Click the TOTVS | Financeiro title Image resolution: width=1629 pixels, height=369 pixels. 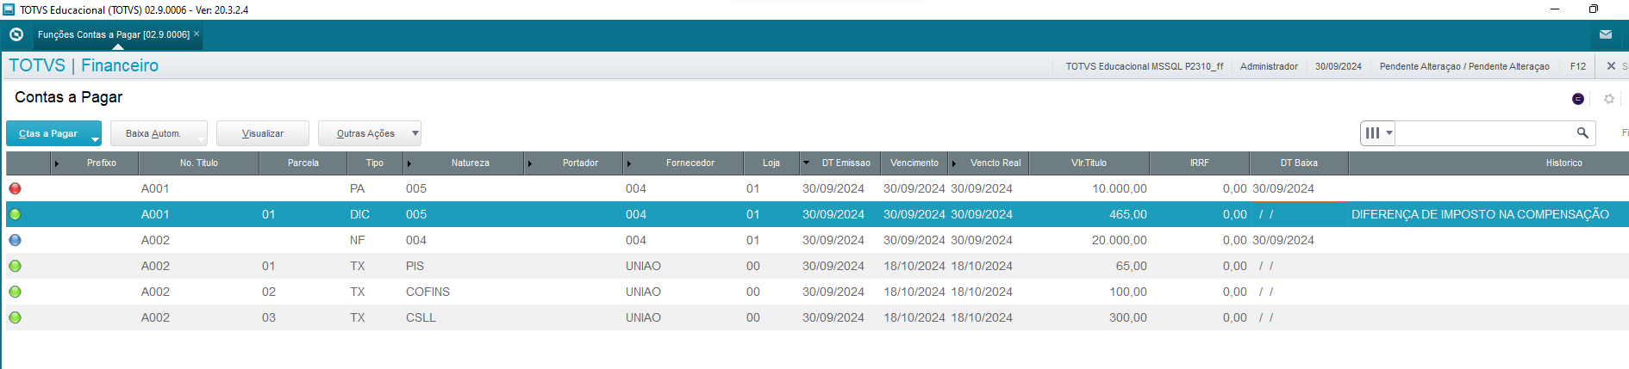pos(84,65)
